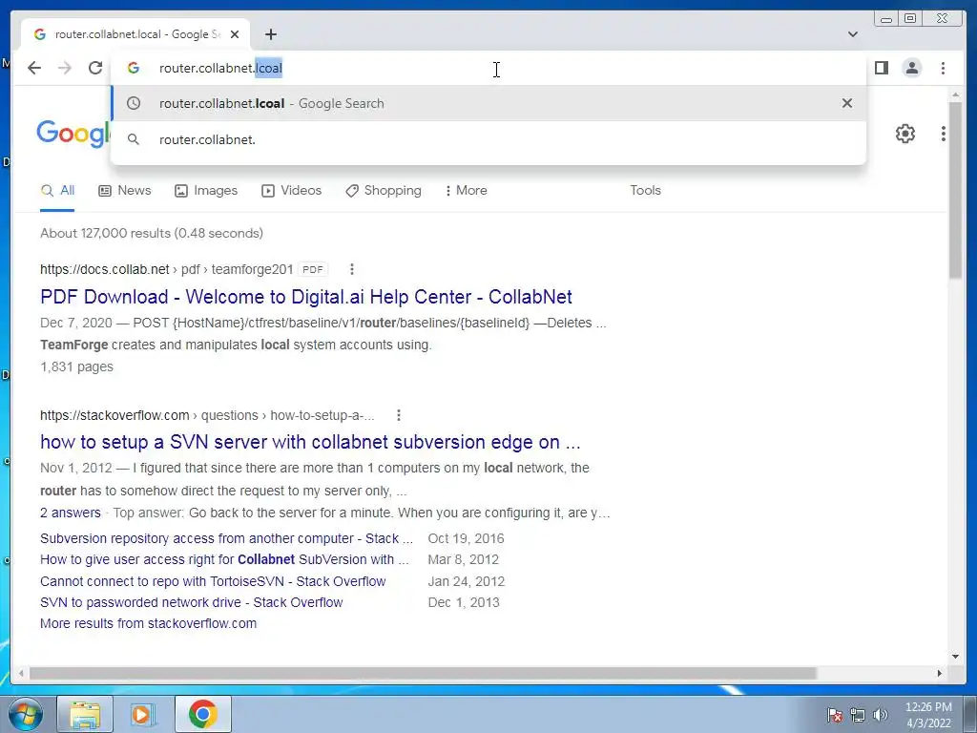Open the search Tools options

[645, 191]
